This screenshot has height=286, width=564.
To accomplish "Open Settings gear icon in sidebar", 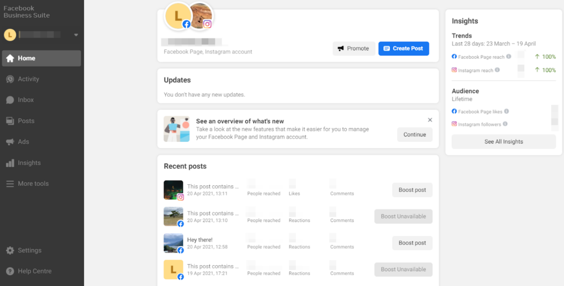I will tap(10, 250).
